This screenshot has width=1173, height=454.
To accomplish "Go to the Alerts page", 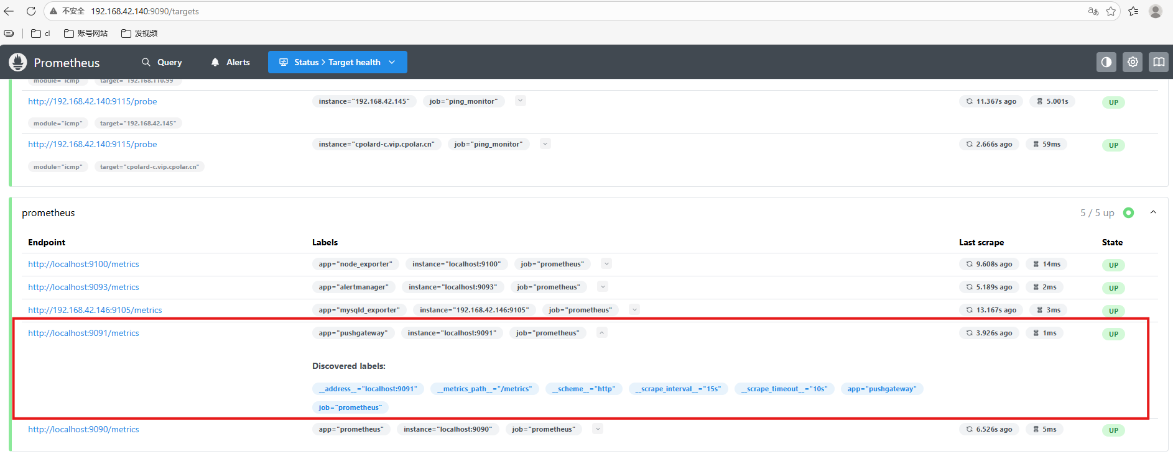I will [230, 62].
